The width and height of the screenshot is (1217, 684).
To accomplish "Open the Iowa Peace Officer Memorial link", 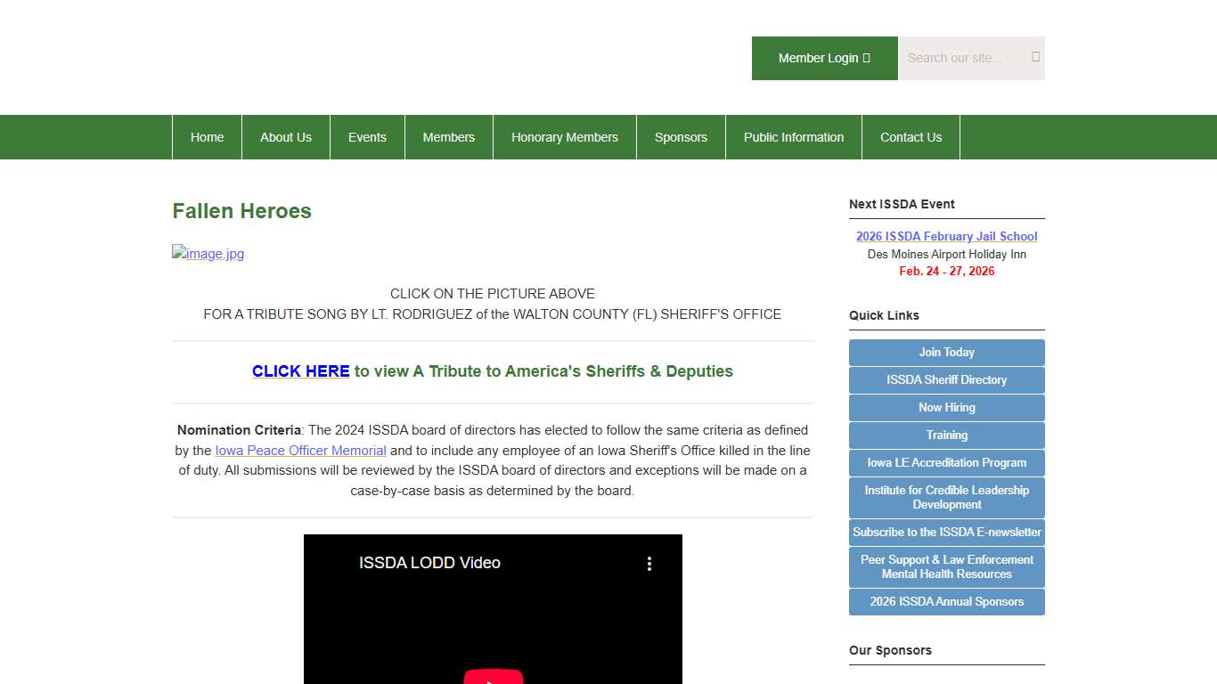I will point(301,451).
